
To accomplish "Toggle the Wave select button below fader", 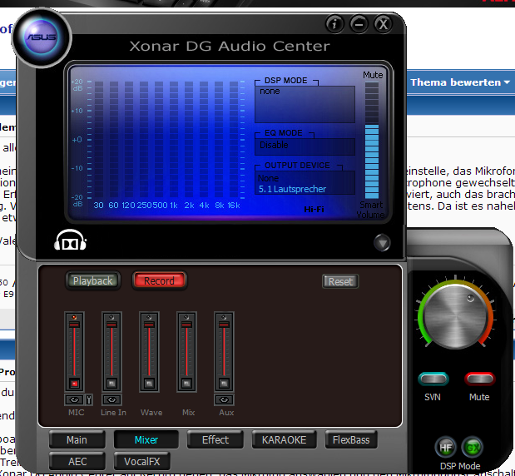I will click(149, 383).
